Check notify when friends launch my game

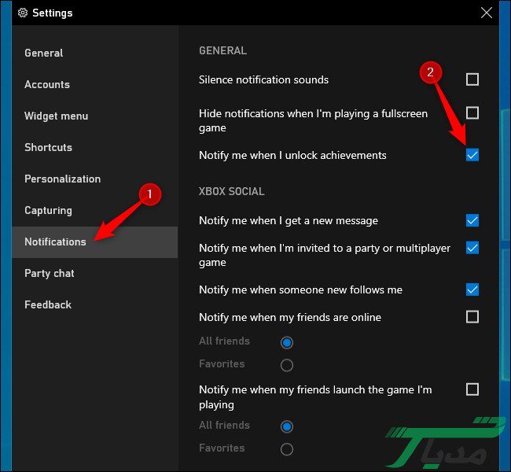[472, 389]
